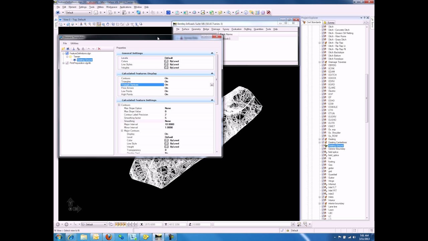Click the new template folder icon
Viewport: 428px width, 241px height.
[x=63, y=49]
